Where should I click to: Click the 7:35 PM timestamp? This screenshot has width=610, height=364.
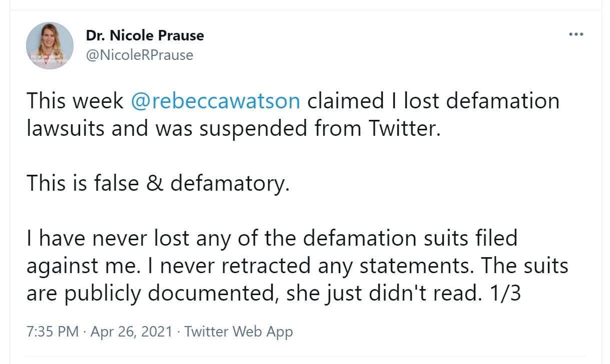point(52,332)
